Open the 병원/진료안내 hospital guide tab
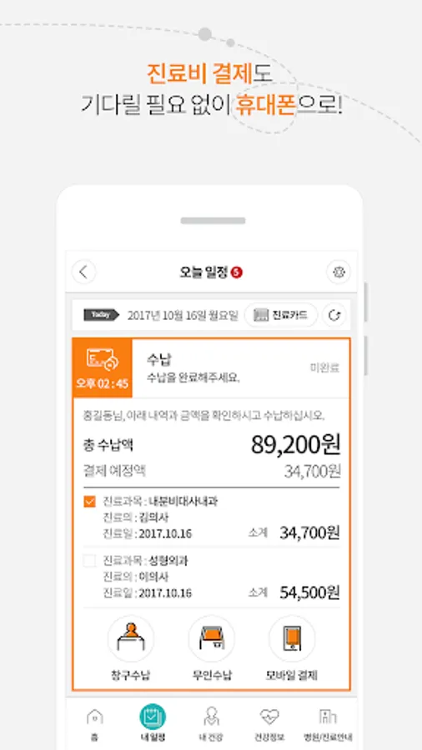This screenshot has width=422, height=750. point(328,723)
